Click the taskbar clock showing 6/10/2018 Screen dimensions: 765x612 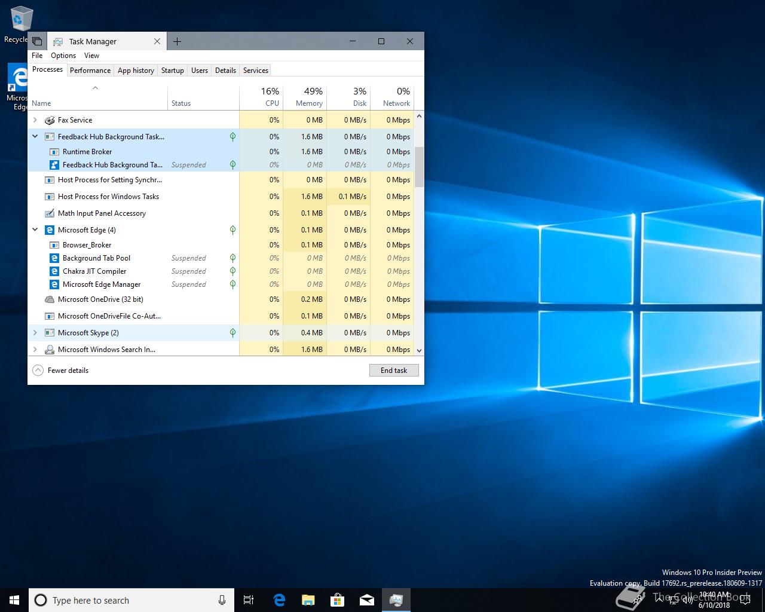[x=714, y=600]
